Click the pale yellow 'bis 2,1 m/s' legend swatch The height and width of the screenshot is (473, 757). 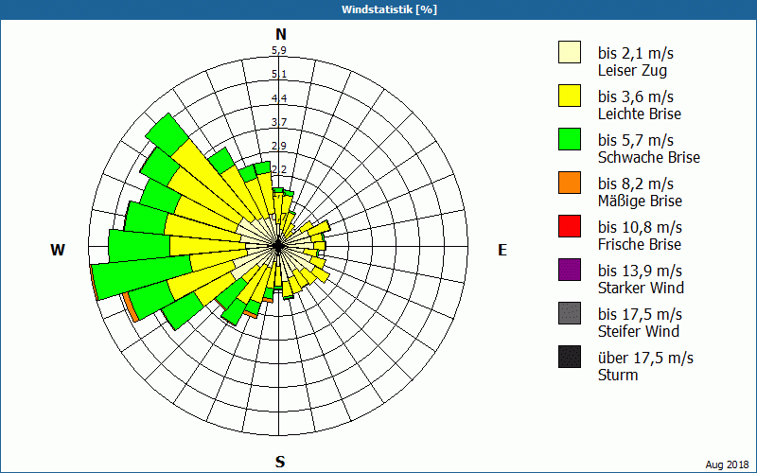pos(569,52)
